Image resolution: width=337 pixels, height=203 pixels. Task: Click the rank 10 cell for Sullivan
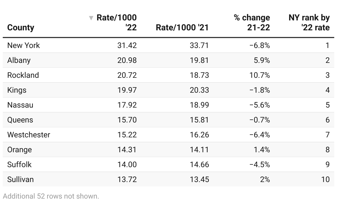pos(325,180)
